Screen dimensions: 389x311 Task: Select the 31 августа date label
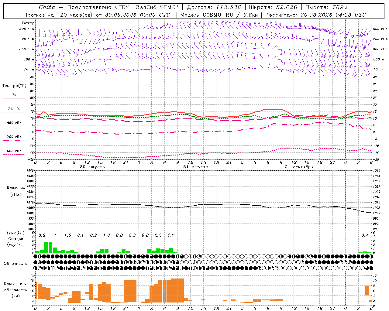[x=196, y=167]
